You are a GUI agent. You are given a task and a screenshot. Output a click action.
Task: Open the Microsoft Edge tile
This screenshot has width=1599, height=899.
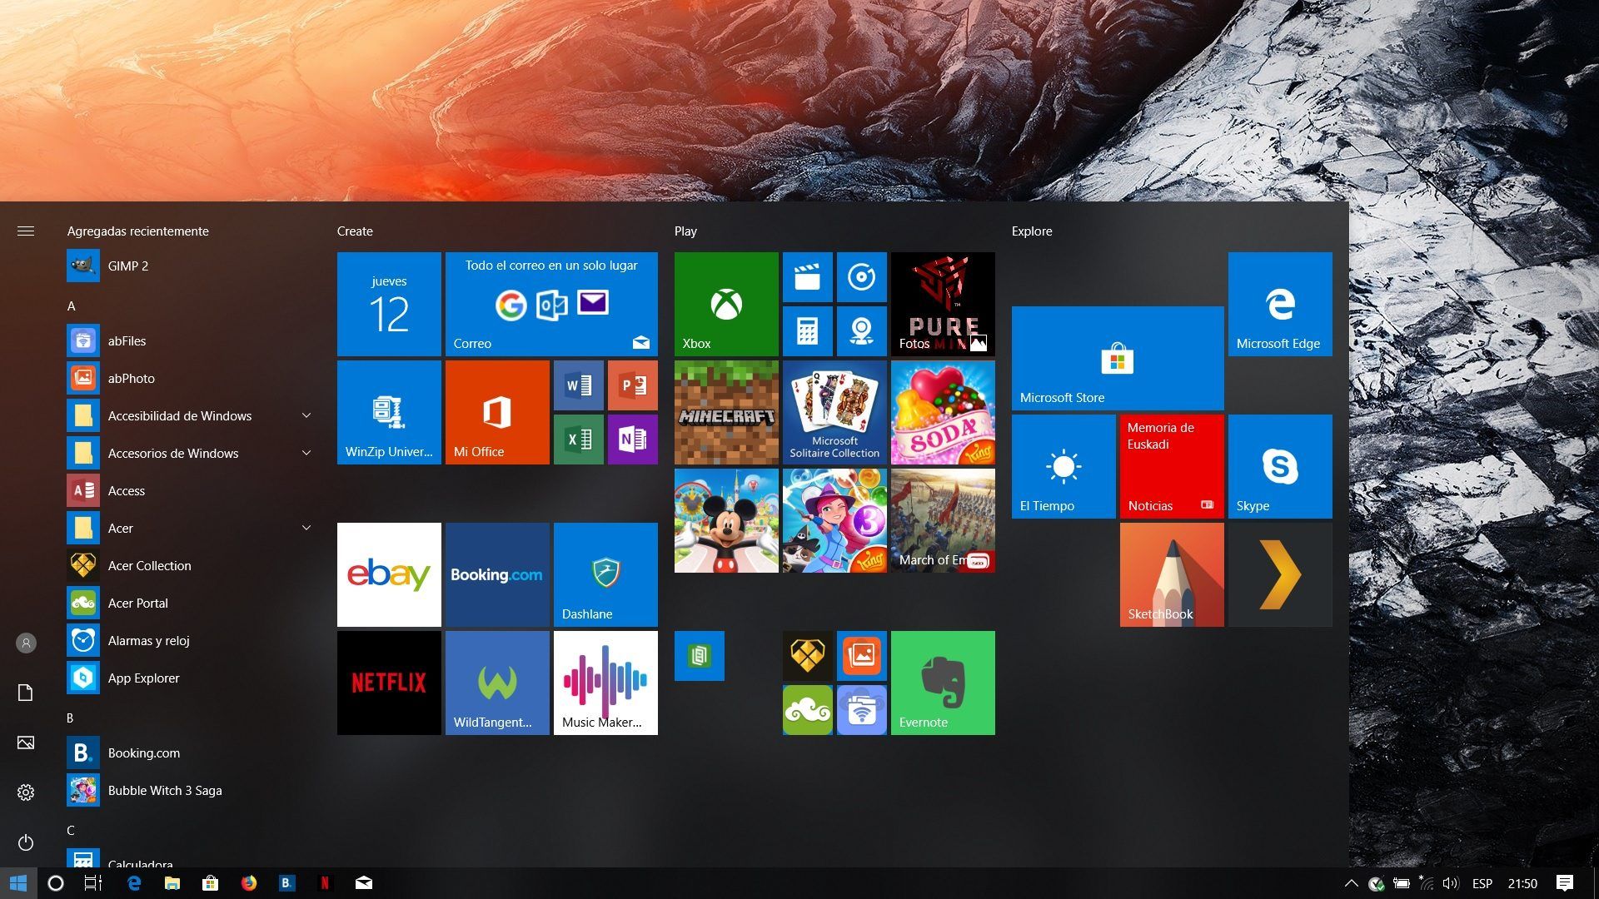click(x=1280, y=304)
